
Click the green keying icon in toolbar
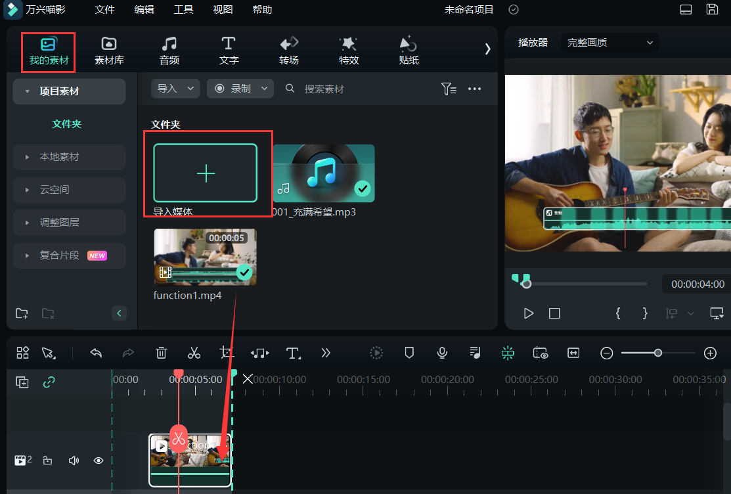click(508, 353)
